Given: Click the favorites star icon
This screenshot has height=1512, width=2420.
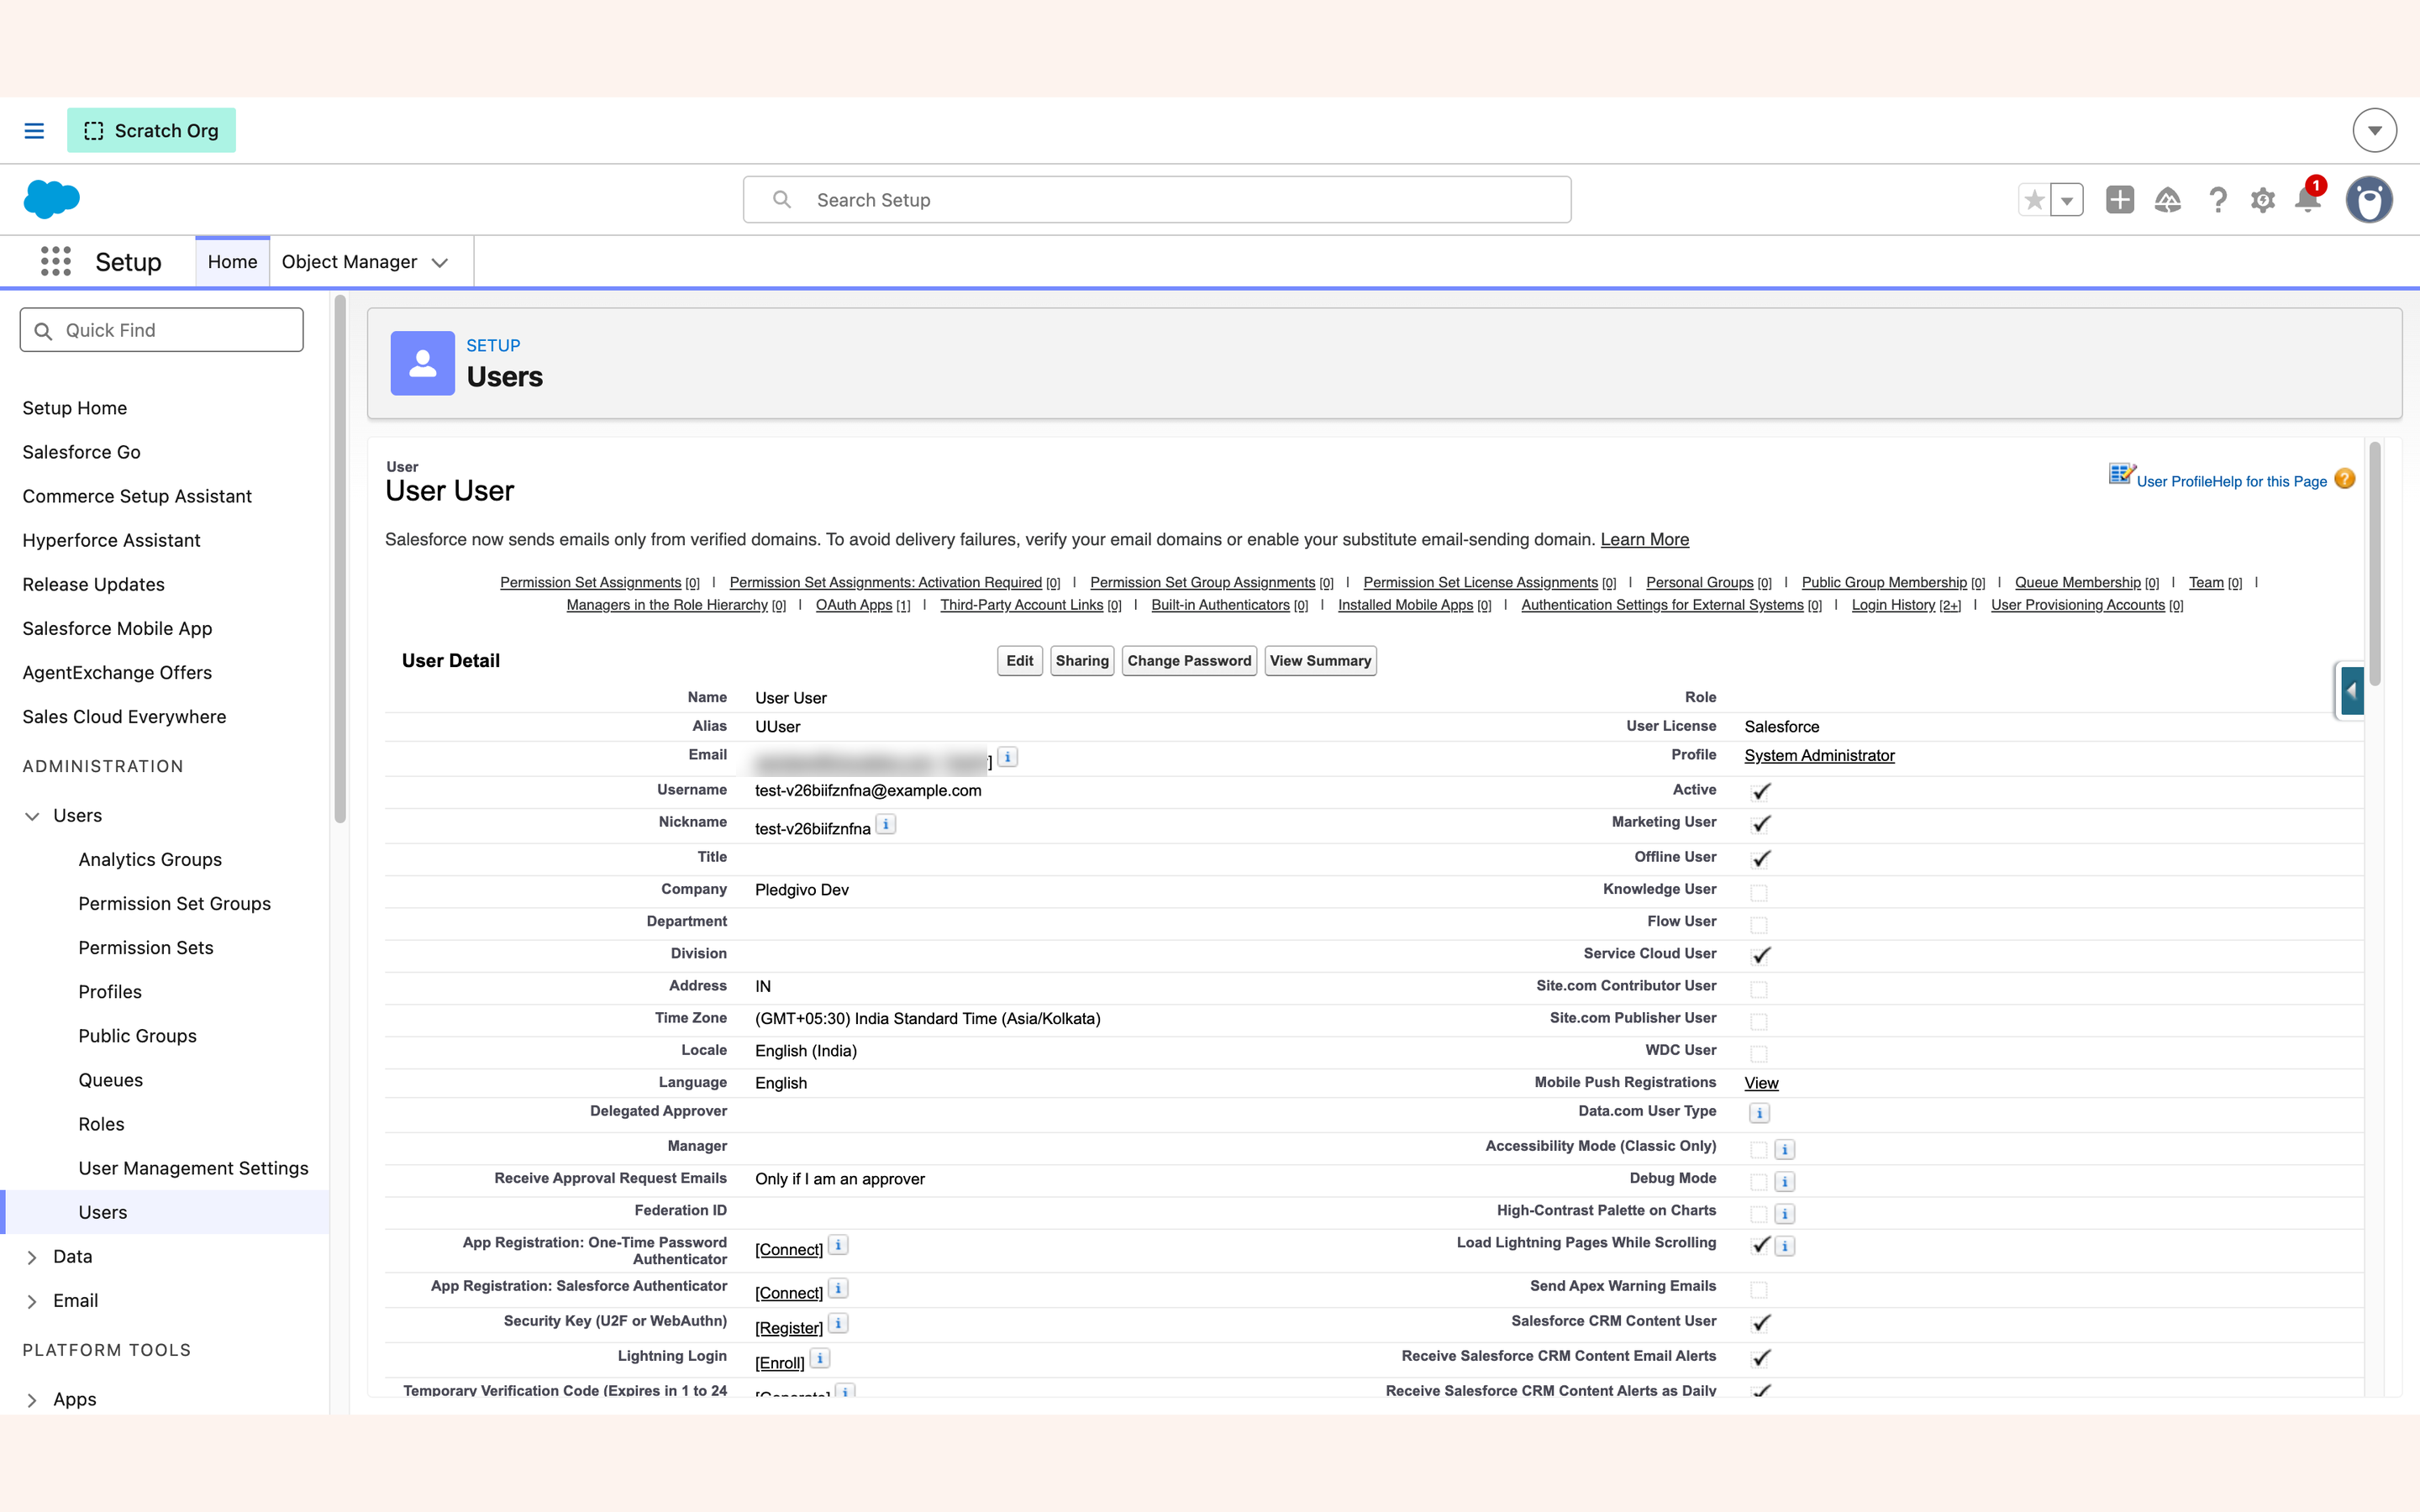Looking at the screenshot, I should coord(2034,200).
